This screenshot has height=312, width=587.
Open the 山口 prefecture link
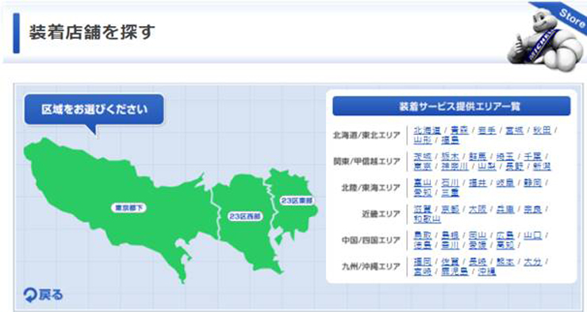pos(533,235)
